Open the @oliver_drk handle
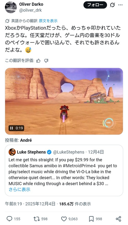Viewport: 128px width, 225px height. (30, 10)
